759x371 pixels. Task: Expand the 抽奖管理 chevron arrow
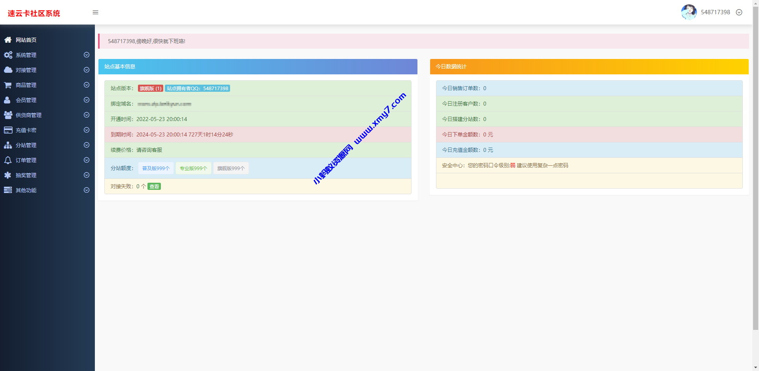coord(87,175)
